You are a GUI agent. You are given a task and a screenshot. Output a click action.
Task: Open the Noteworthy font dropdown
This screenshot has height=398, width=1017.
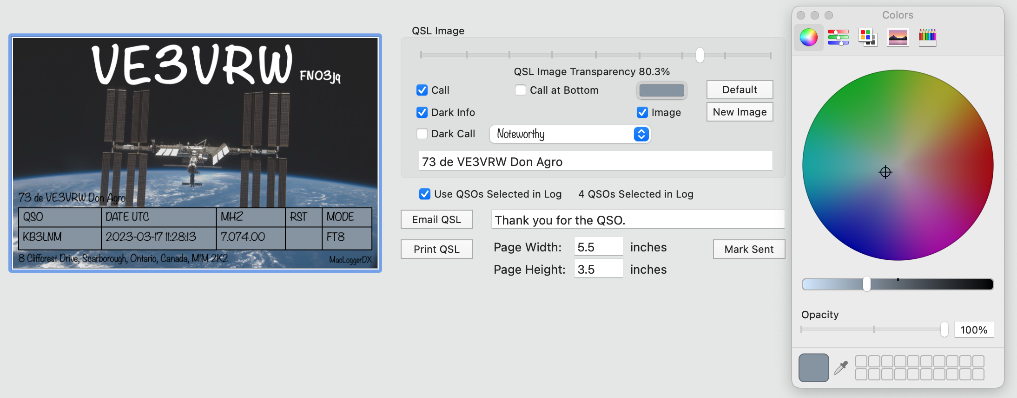(570, 134)
